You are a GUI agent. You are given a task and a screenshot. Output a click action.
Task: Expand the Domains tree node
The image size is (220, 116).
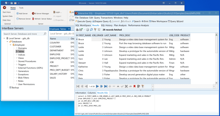pos(17,48)
